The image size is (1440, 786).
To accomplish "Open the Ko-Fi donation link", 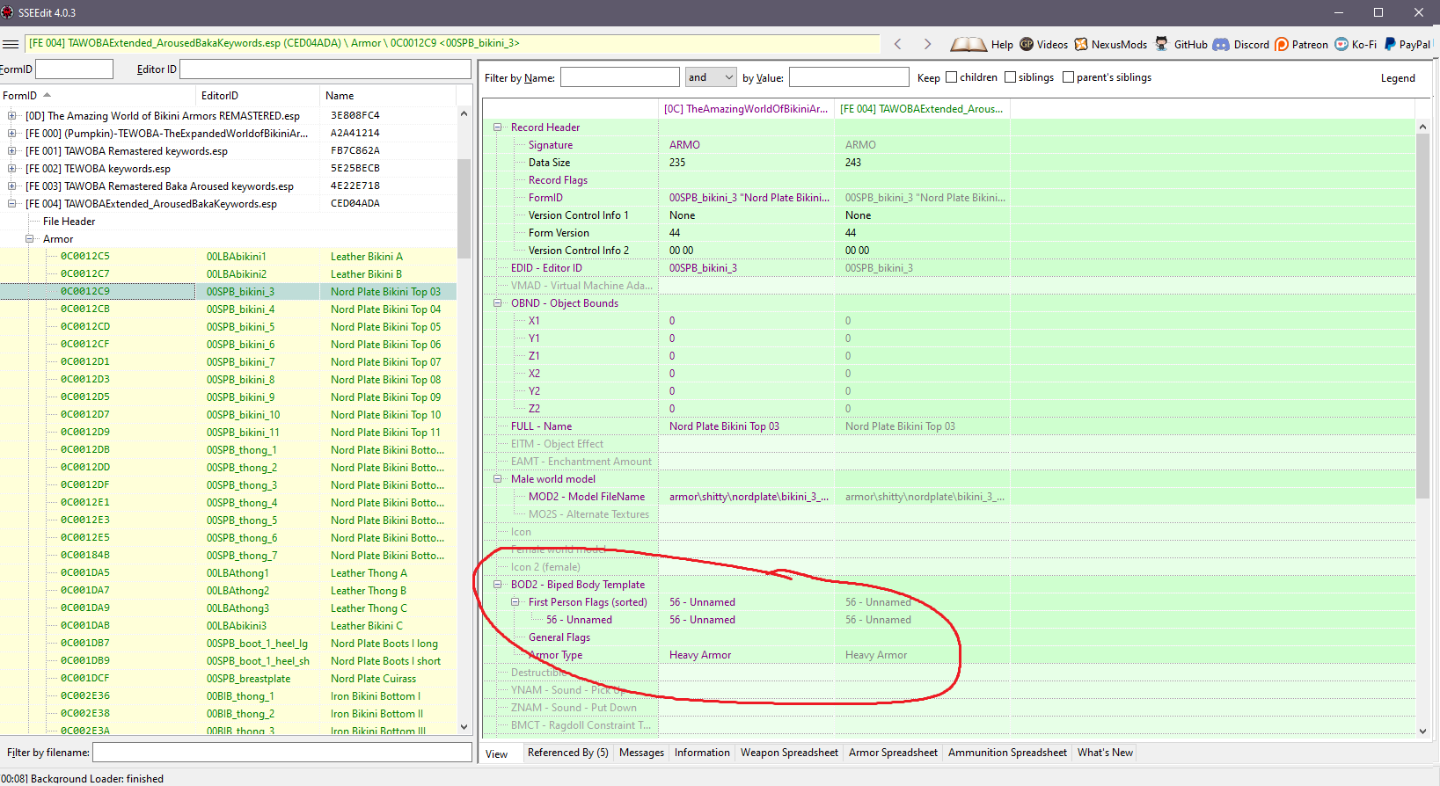I will click(x=1356, y=44).
